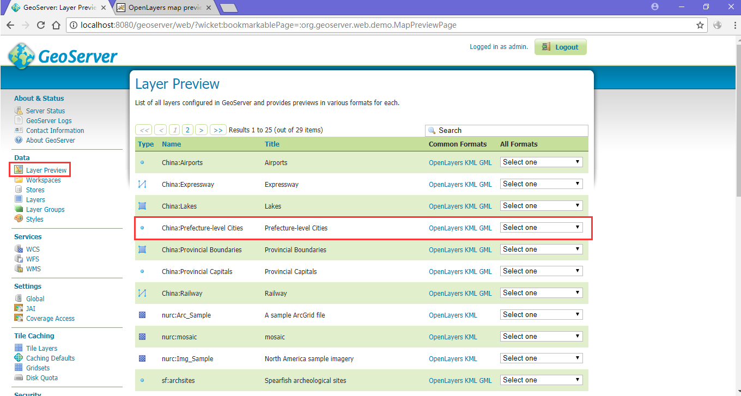Click the Disk Quota icon
The image size is (741, 396).
point(19,377)
